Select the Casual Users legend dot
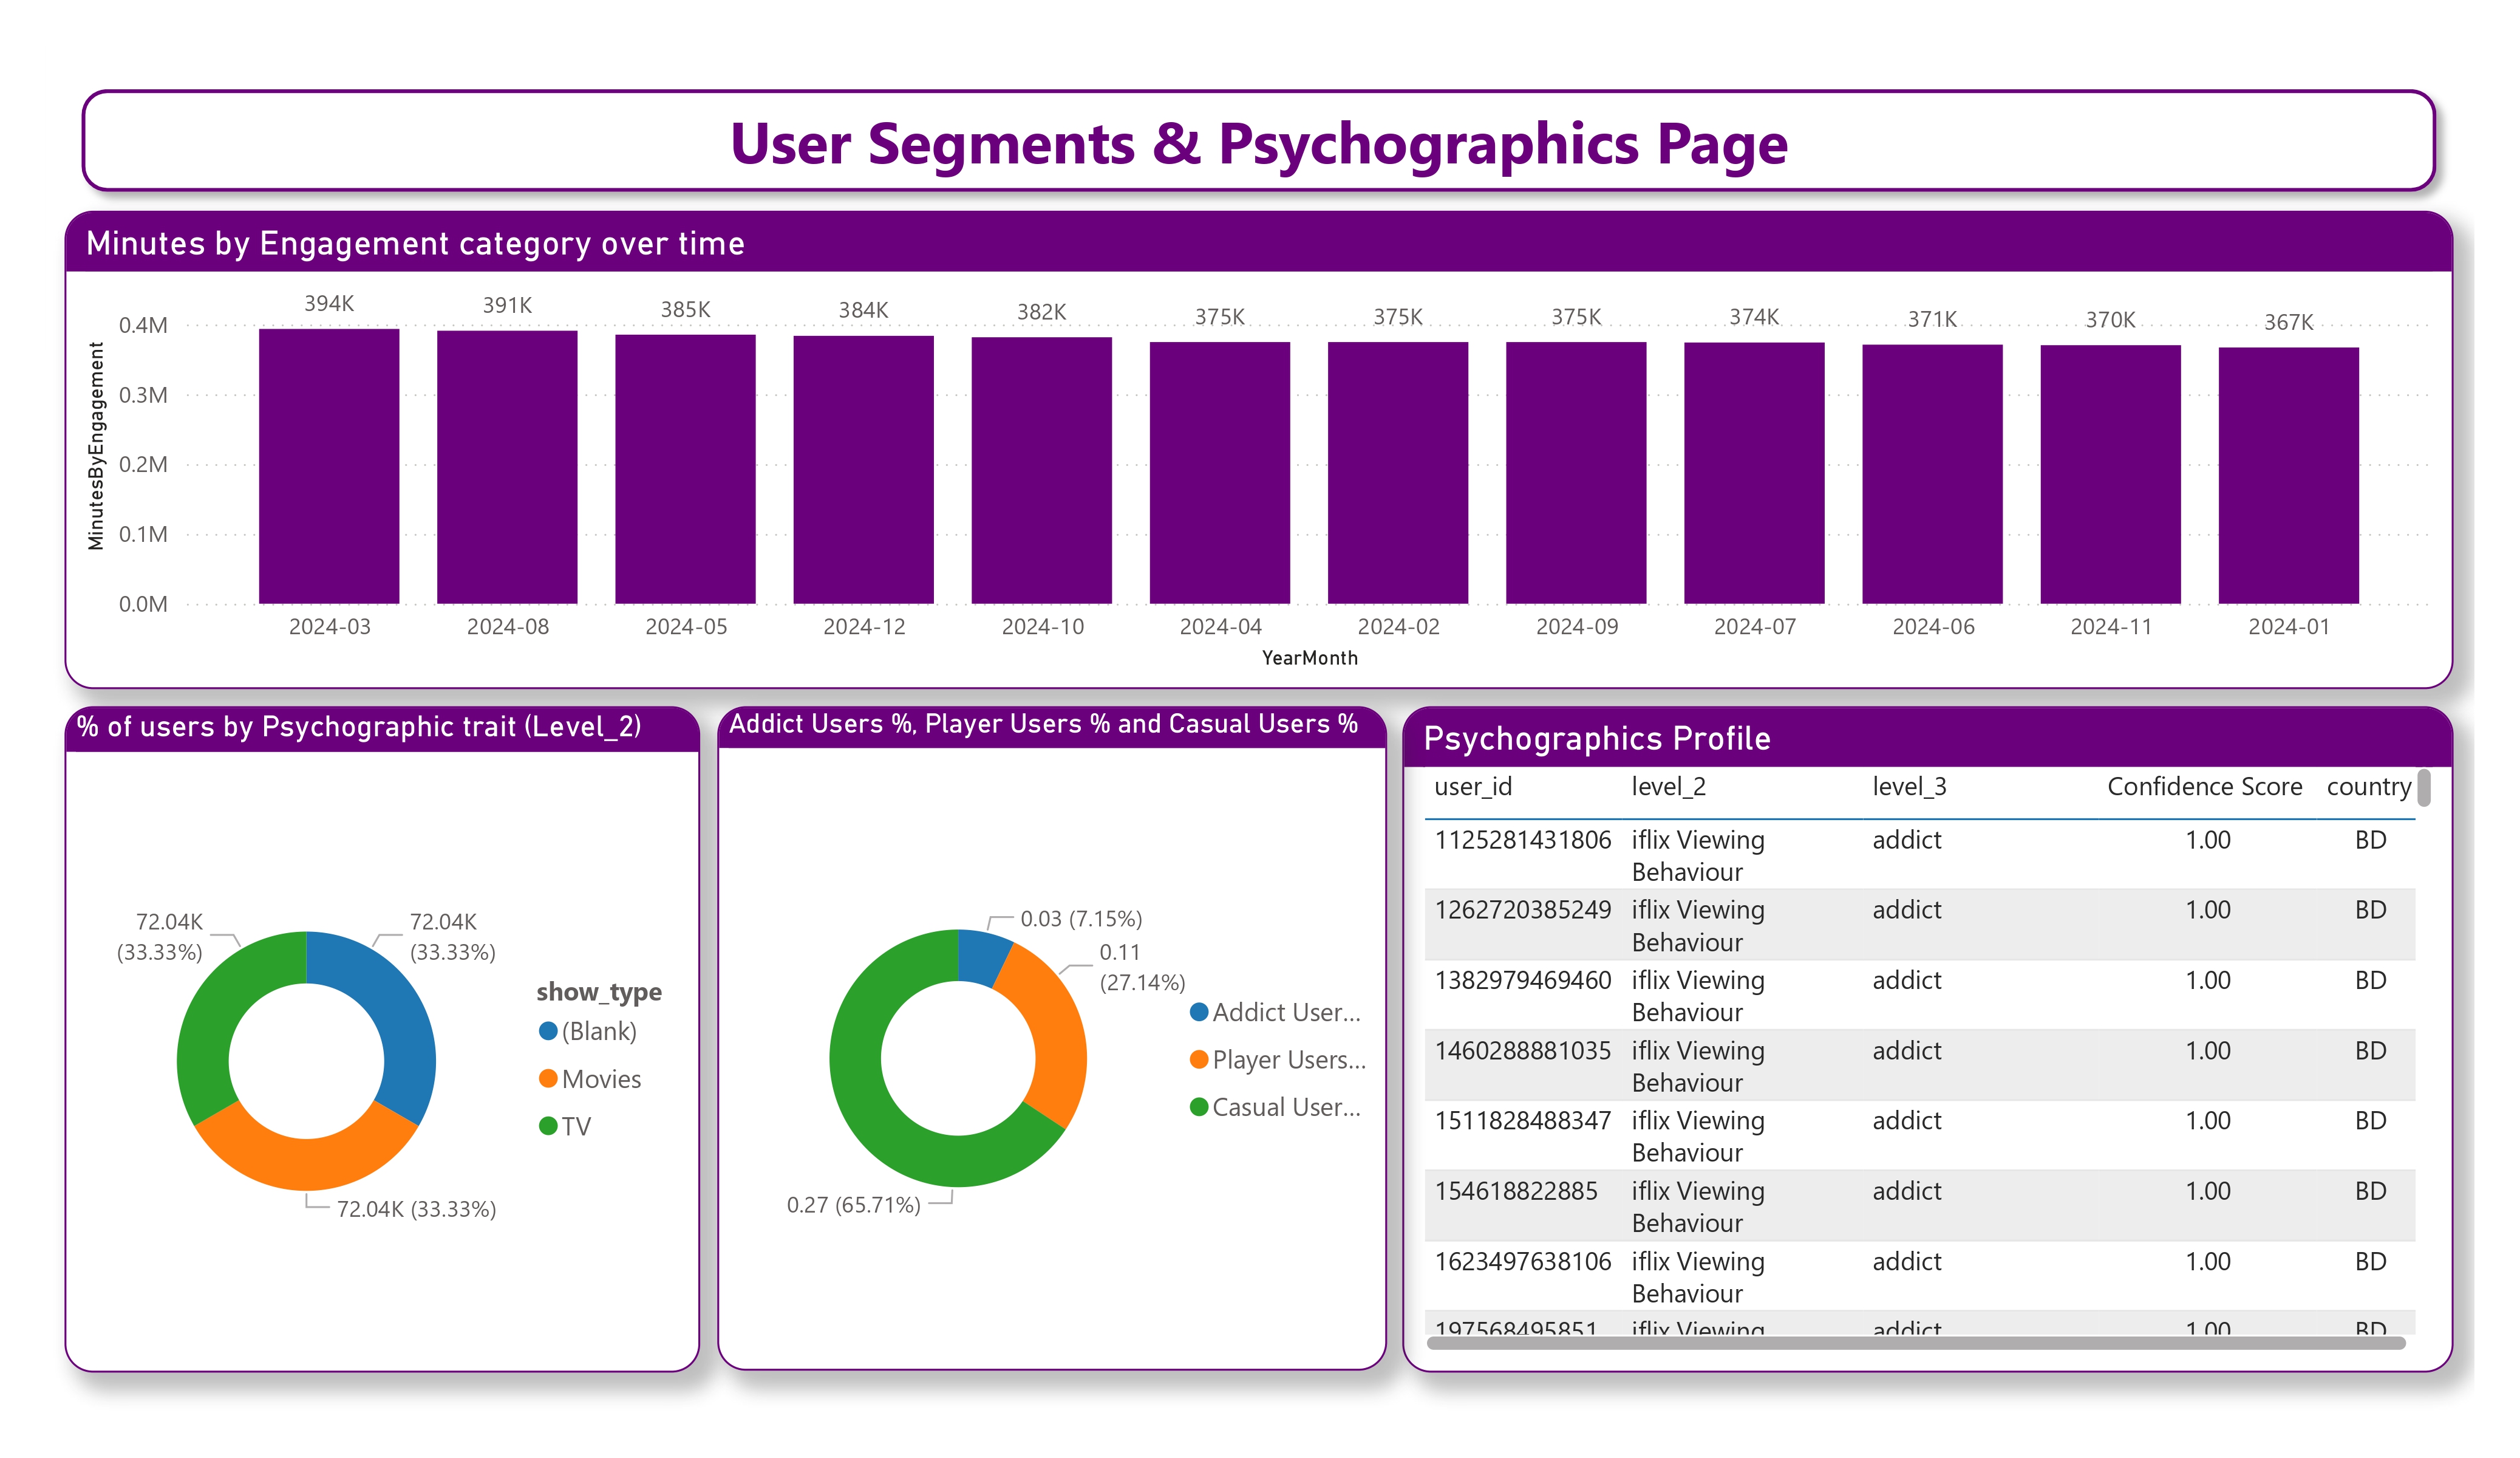Image resolution: width=2520 pixels, height=1458 pixels. click(x=1199, y=1107)
